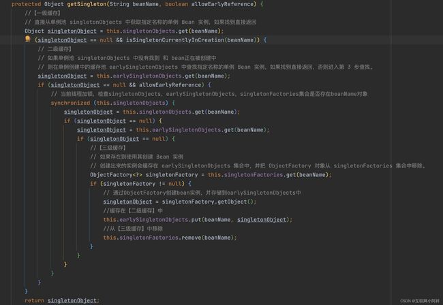Click the '// 【三级缓存】' comment line
The width and height of the screenshot is (443, 305).
tap(108, 148)
